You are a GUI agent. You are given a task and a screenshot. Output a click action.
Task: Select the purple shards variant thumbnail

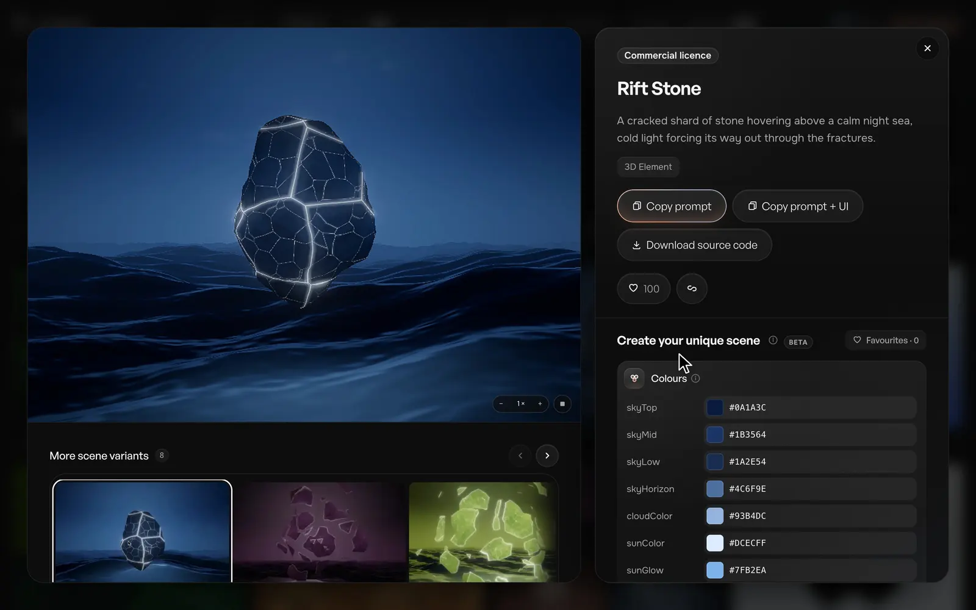pos(320,531)
